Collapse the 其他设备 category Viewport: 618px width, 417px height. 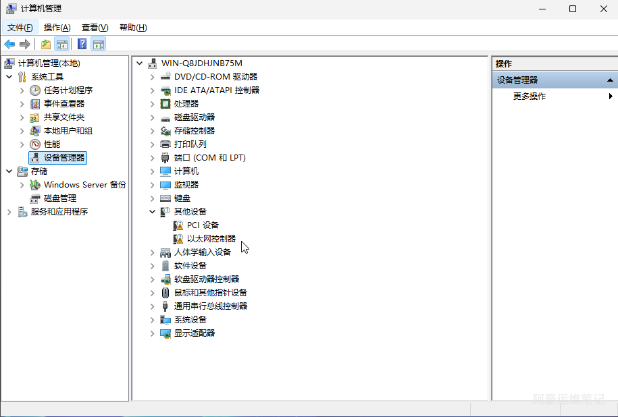tap(153, 212)
